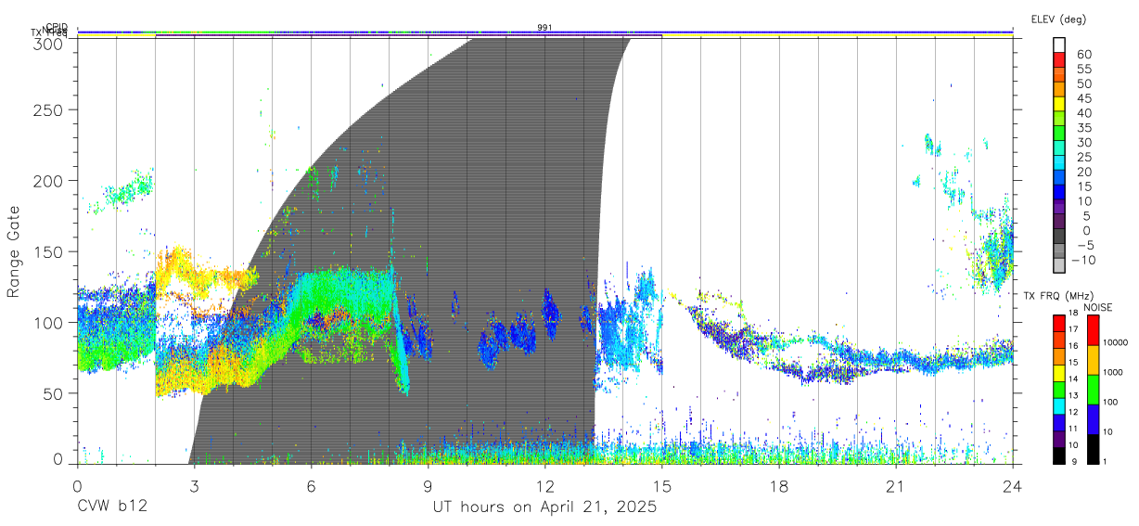This screenshot has width=1139, height=526.
Task: Click blue 11–12 MHz TX FRQ swatch
Action: point(1058,423)
